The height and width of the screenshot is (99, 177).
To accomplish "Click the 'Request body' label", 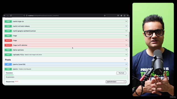I will click(10, 82).
